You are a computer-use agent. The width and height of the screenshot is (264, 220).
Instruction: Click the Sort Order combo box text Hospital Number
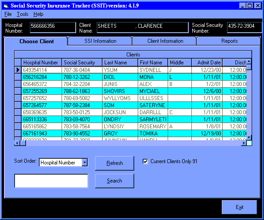58,163
